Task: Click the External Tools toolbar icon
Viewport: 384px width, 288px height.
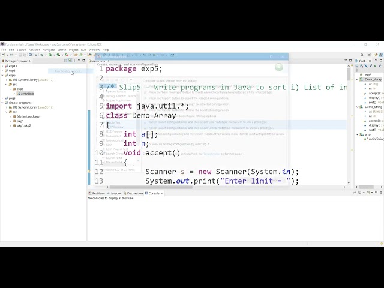Action: point(67,55)
